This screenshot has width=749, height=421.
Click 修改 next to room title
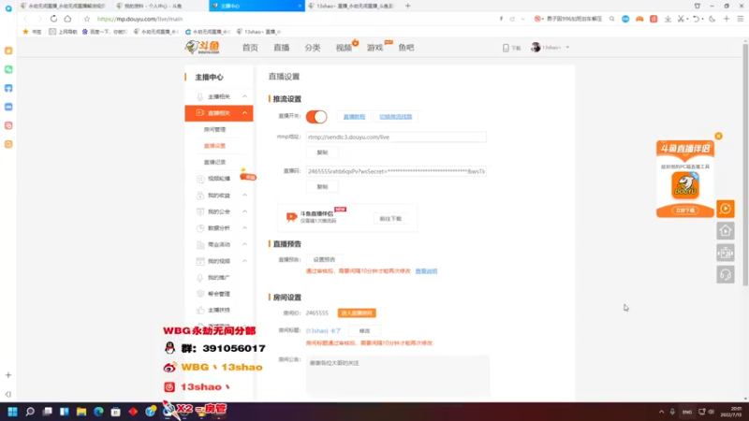[x=364, y=331]
